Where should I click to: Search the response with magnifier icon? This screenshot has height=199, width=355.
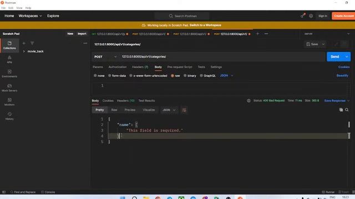(347, 110)
